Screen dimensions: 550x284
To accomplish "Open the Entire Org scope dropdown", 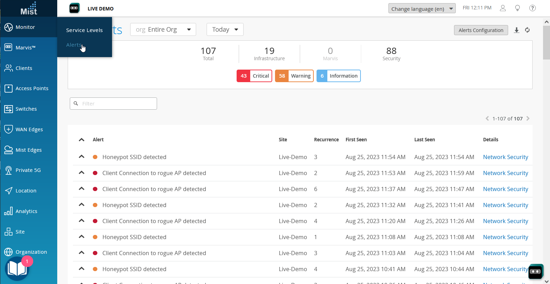I will [163, 30].
